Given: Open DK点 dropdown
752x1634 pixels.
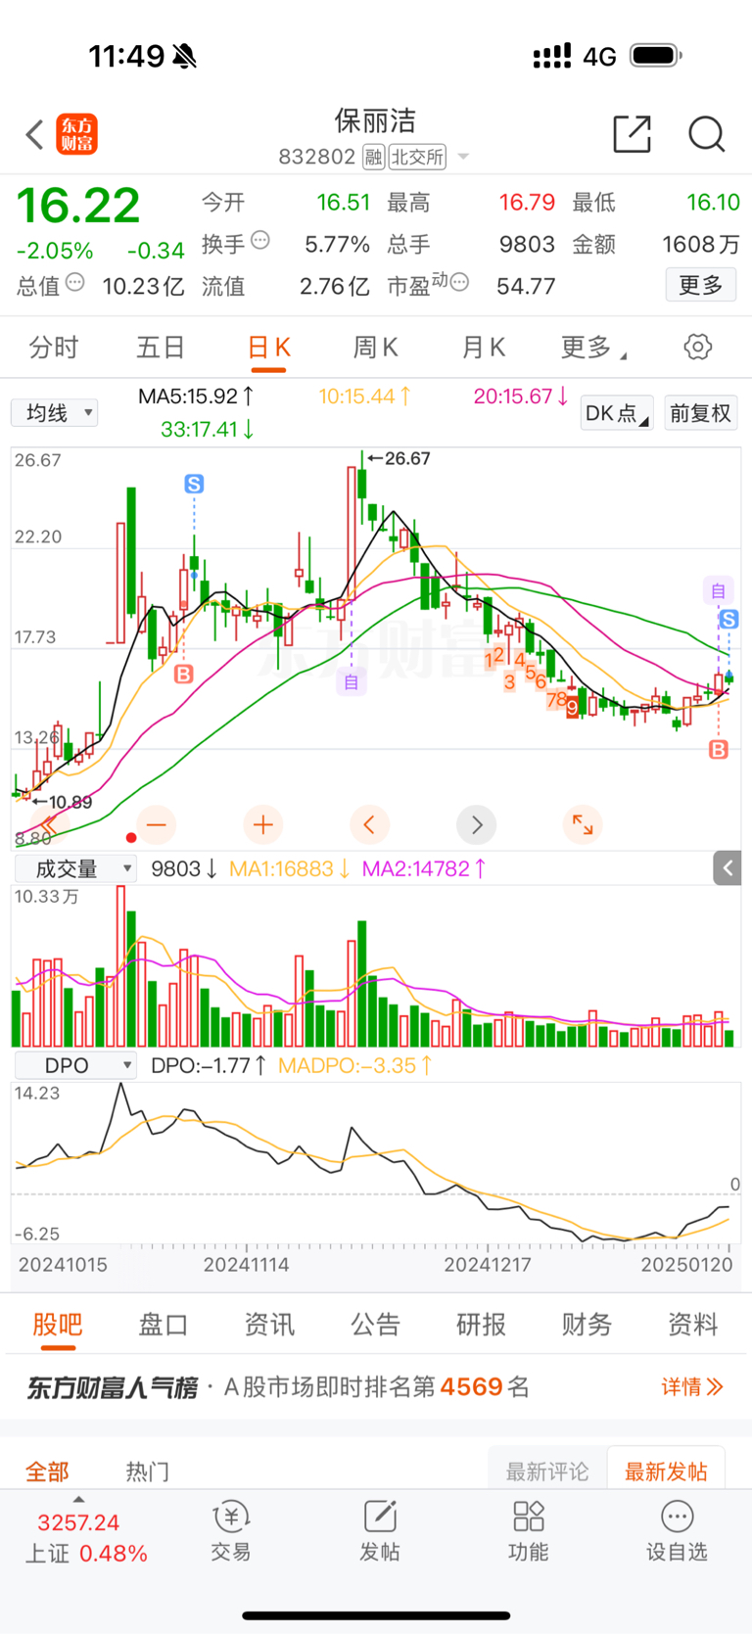Looking at the screenshot, I should click(617, 413).
